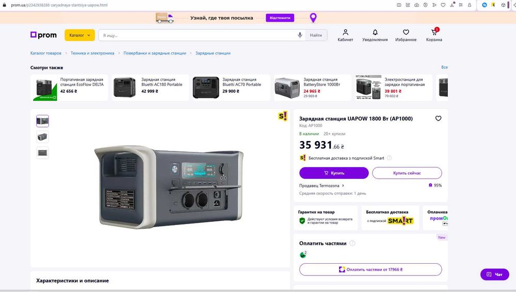The height and width of the screenshot is (292, 516).
Task: Click Купить сейчас button
Action: (407, 173)
